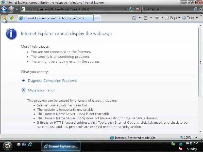Screen dimensions: 203x152
Task: Click the Internet Explorer taskbar button
Action: click(61, 146)
